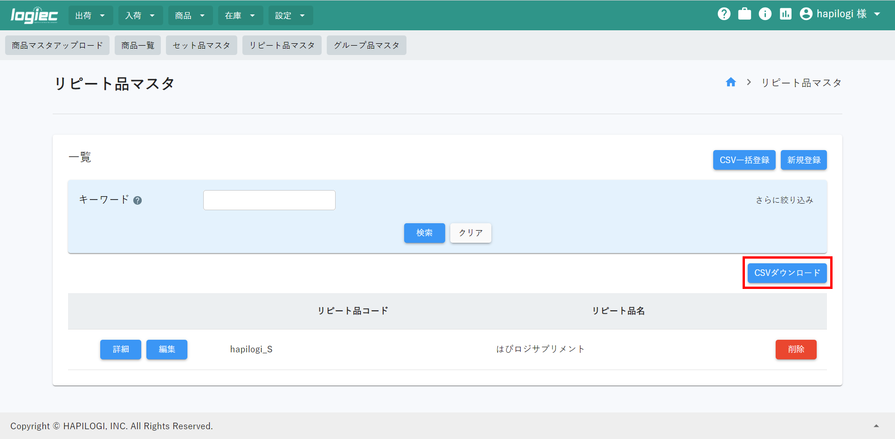Click 編集 for hapilogi_S row

166,349
